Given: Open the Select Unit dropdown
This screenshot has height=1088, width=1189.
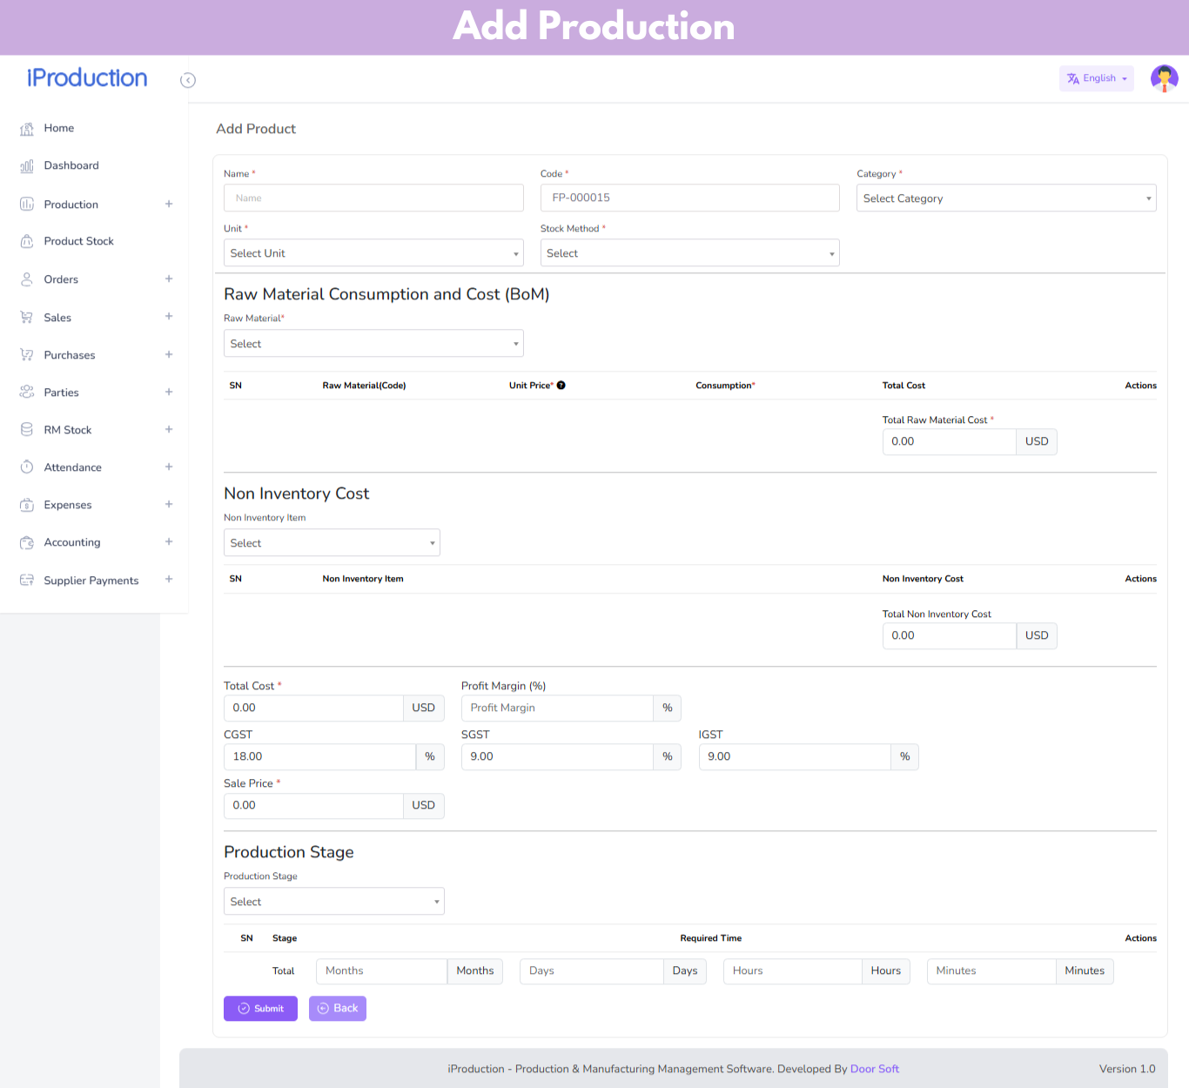Looking at the screenshot, I should (x=373, y=253).
